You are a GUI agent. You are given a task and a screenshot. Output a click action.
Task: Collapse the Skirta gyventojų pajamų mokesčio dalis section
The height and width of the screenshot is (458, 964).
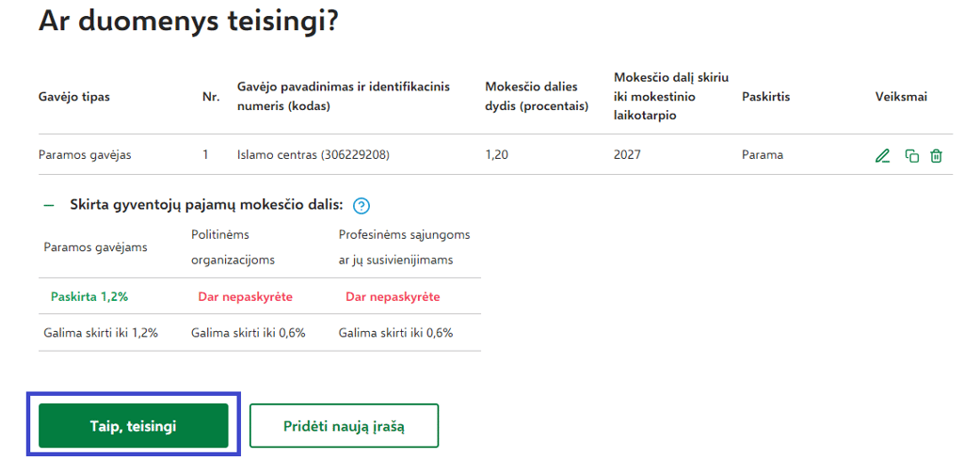coord(49,206)
